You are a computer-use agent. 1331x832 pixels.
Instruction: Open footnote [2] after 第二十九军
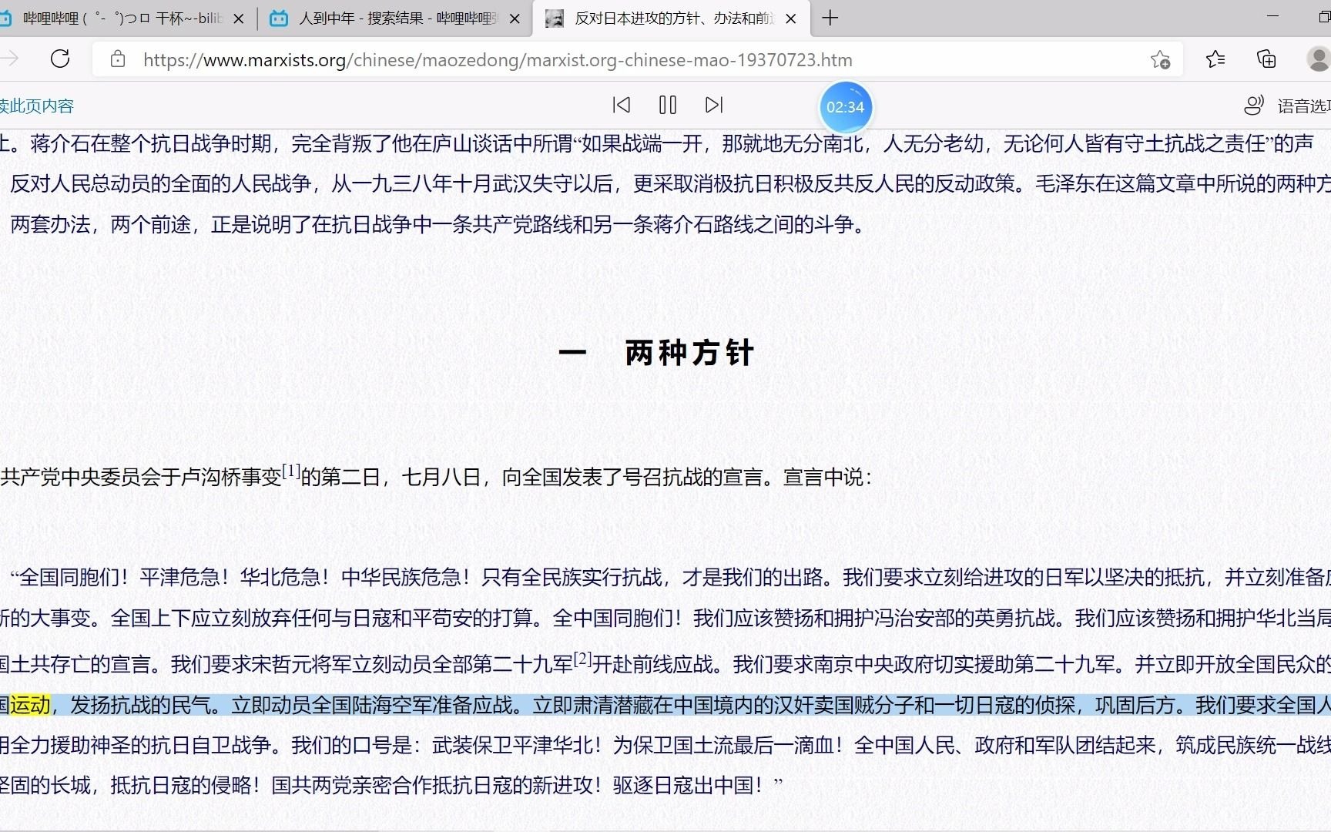[583, 658]
